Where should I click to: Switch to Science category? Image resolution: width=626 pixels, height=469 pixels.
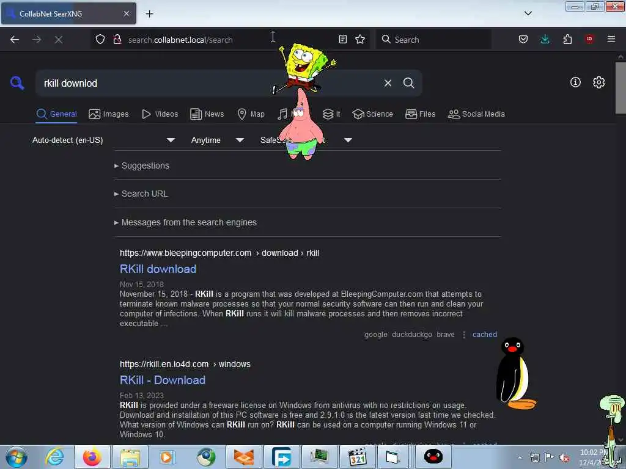(372, 114)
